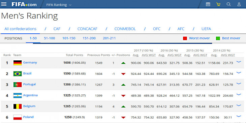Open the Brazil team link
Image resolution: width=246 pixels, height=123 pixels.
pos(27,73)
